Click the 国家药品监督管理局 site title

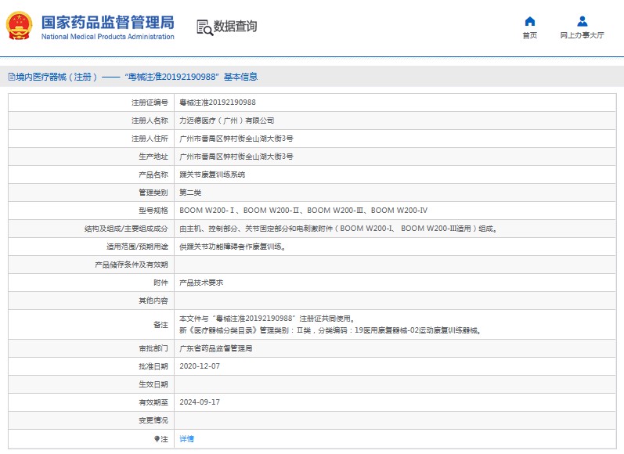[x=107, y=22]
